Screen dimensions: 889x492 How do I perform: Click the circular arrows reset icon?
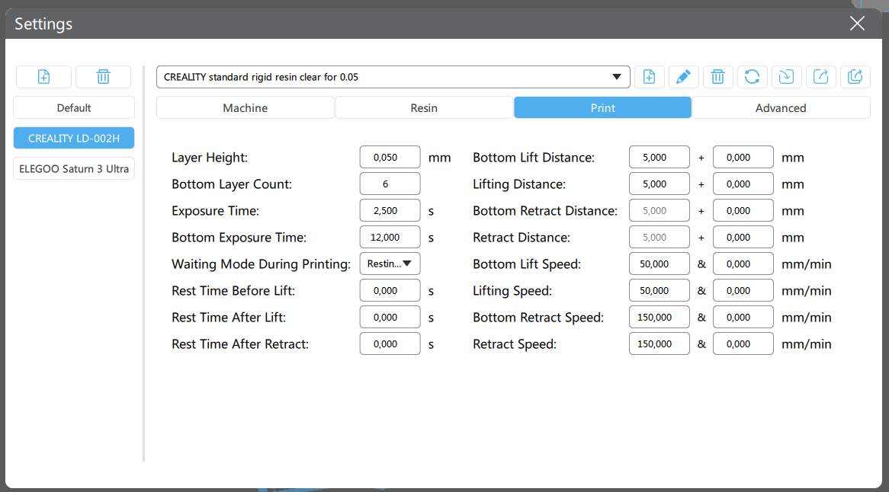coord(752,77)
